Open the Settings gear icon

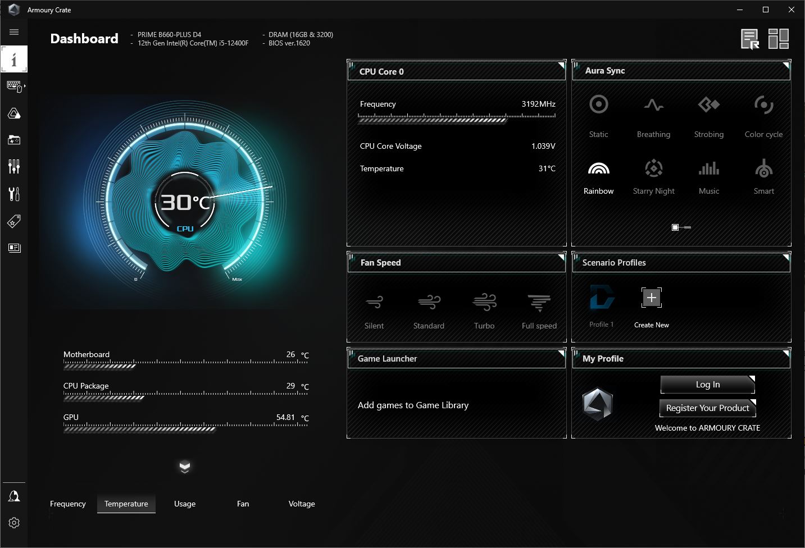pyautogui.click(x=14, y=523)
